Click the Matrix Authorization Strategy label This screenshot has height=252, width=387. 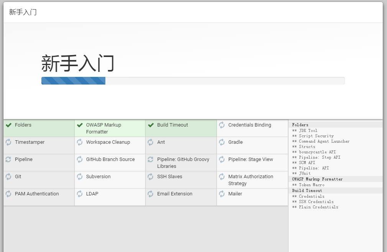click(251, 180)
